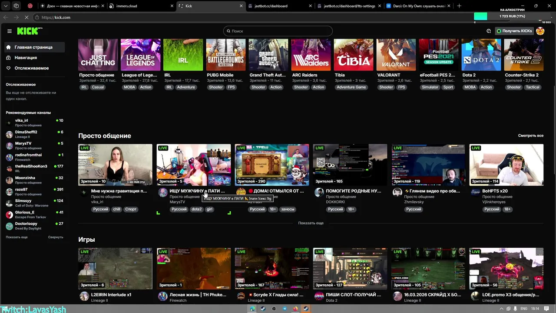Click the Adventure tag under IRL category
Image resolution: width=556 pixels, height=313 pixels.
(186, 87)
